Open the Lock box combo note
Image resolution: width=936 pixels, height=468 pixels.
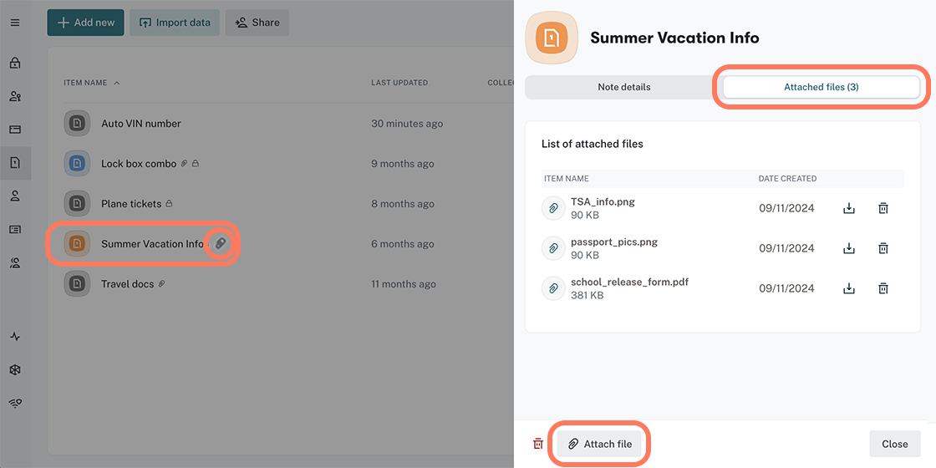(x=138, y=164)
